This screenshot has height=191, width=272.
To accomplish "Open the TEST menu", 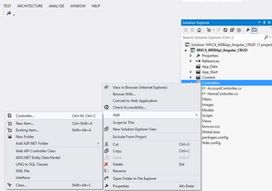I will tap(7, 6).
